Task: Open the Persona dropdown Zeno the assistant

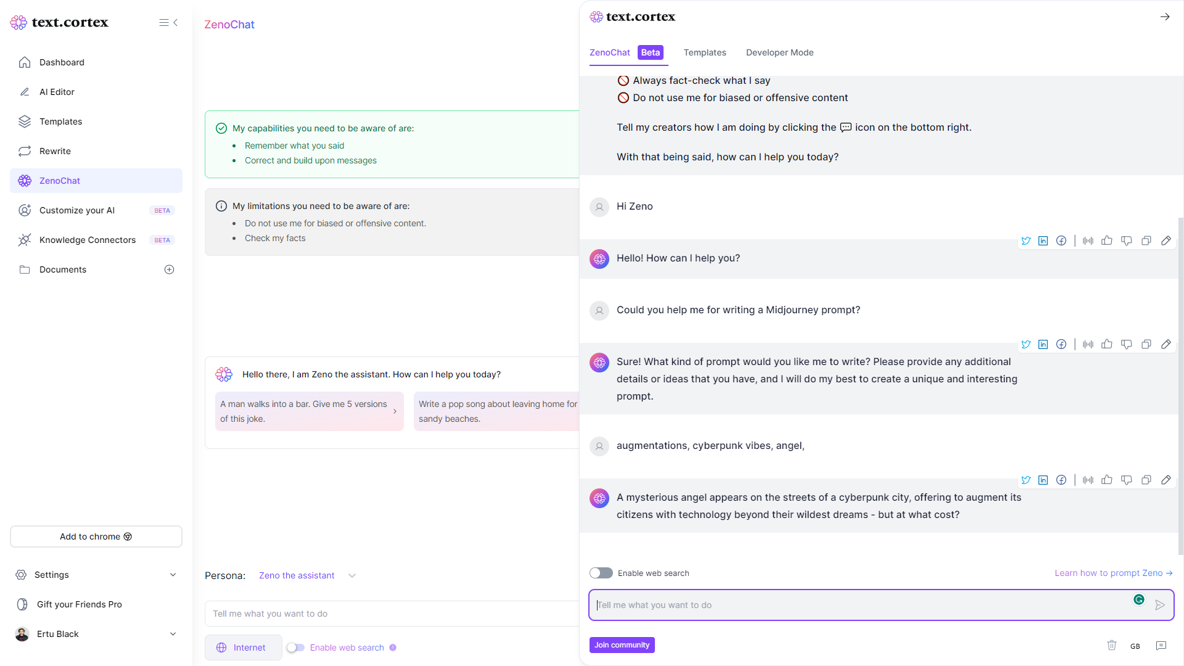Action: click(307, 575)
